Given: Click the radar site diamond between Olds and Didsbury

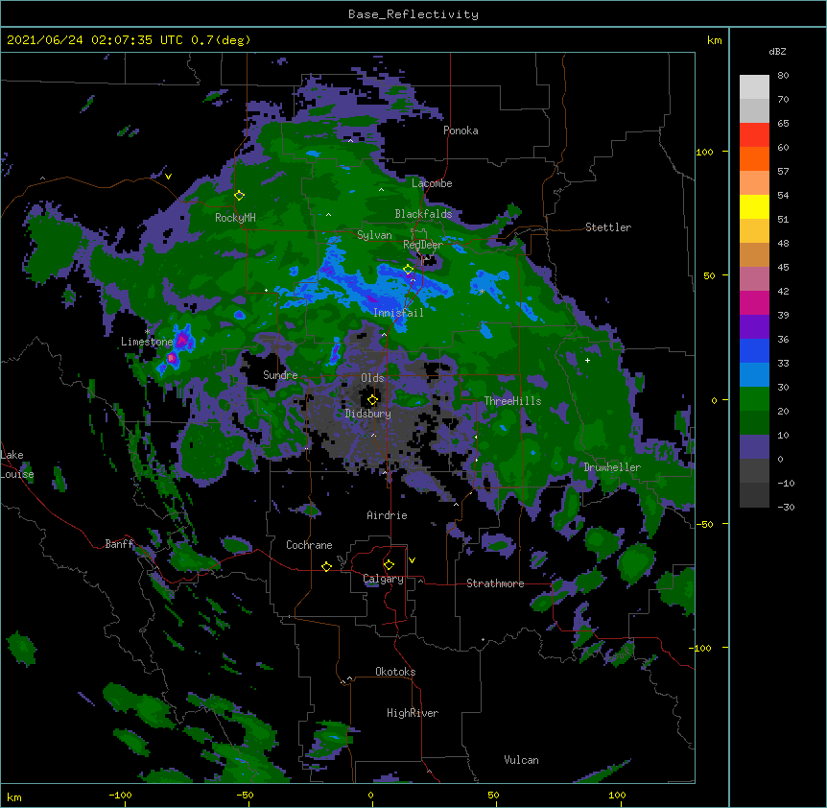Looking at the screenshot, I should click(x=372, y=399).
